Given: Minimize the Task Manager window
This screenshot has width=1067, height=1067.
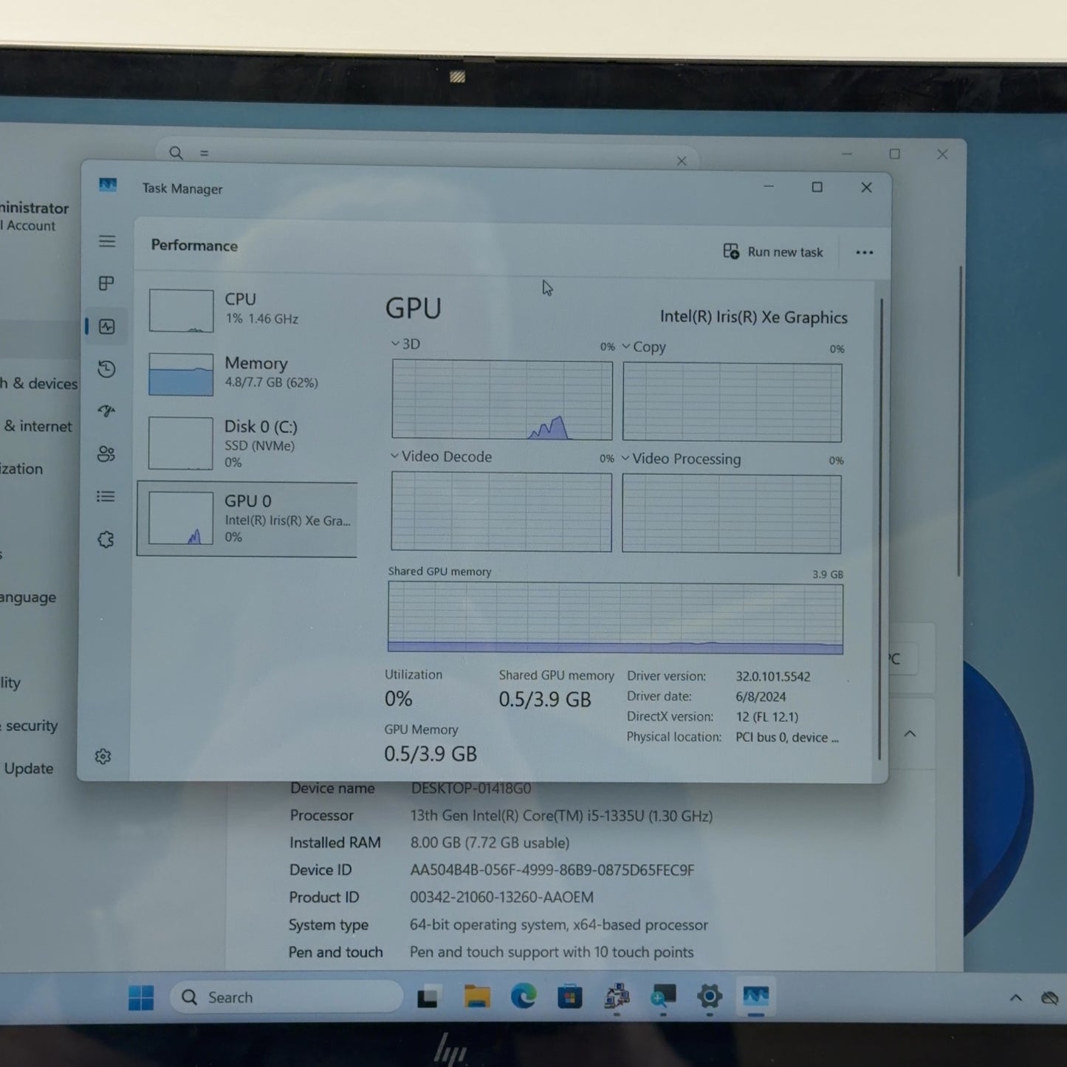Looking at the screenshot, I should (769, 187).
